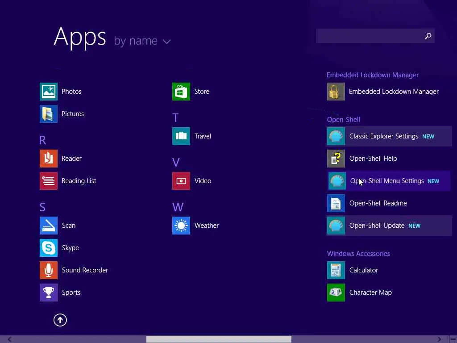Select the letter T group header

click(175, 118)
